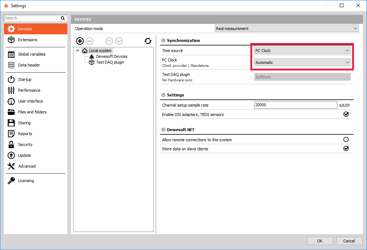
Task: Open the Storing settings page
Action: click(36, 123)
